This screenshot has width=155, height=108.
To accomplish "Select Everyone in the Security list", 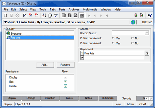I will click(40, 33).
